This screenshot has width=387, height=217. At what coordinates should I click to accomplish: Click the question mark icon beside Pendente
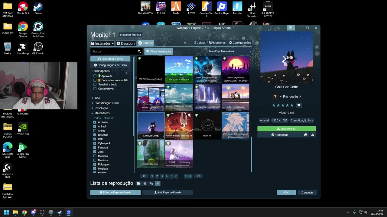tap(275, 97)
